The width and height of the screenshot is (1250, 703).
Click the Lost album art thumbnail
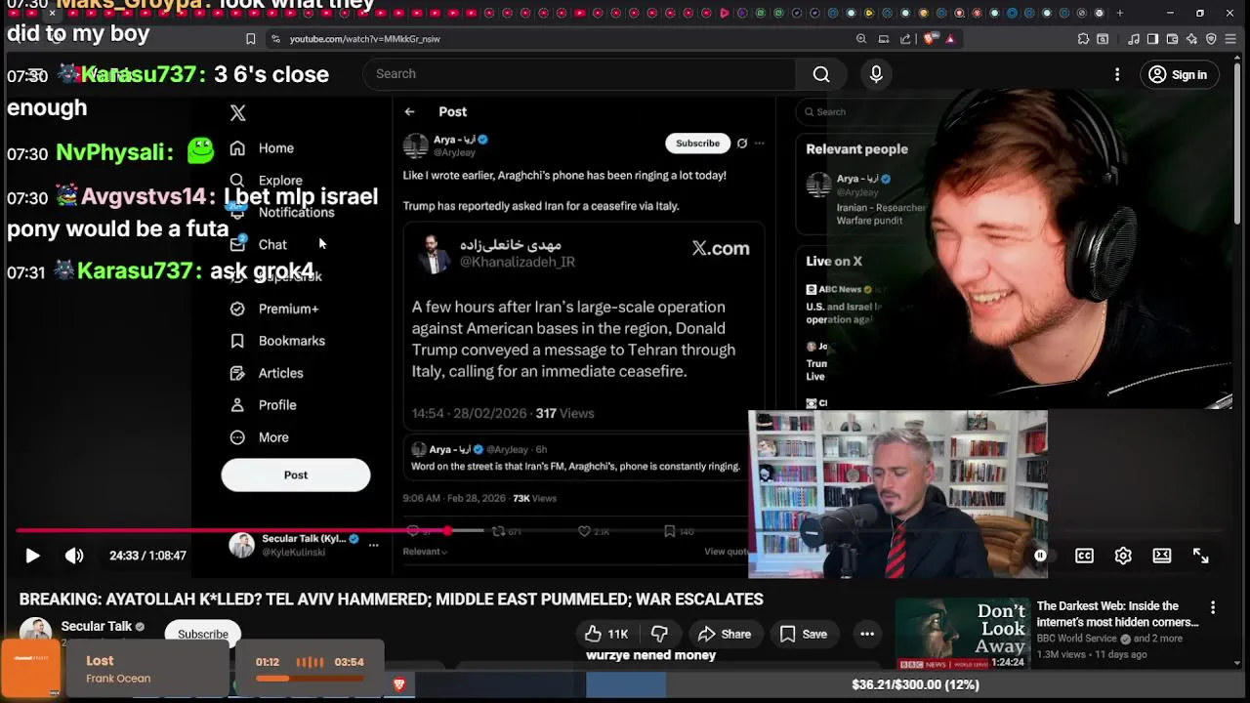click(31, 669)
